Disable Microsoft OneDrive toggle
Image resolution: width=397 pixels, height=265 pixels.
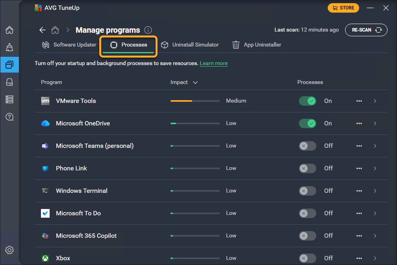pos(307,123)
